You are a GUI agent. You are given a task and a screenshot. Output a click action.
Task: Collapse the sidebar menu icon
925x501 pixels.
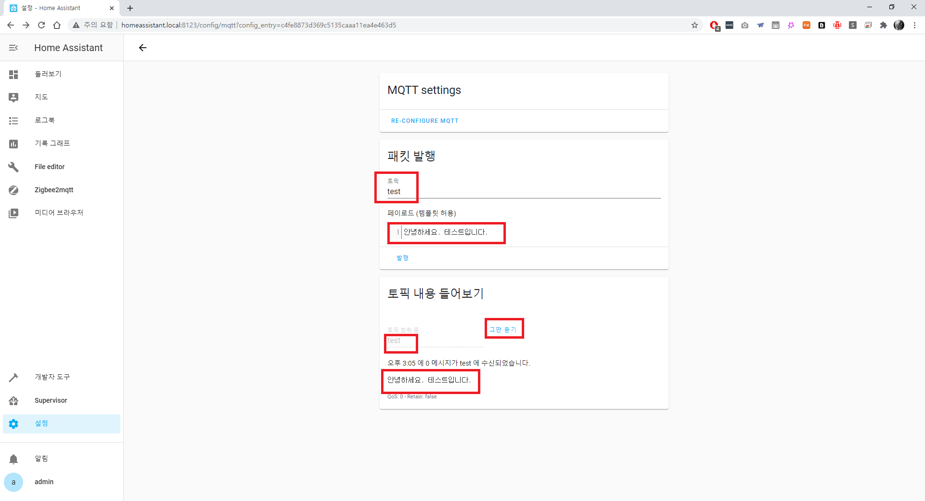point(13,48)
